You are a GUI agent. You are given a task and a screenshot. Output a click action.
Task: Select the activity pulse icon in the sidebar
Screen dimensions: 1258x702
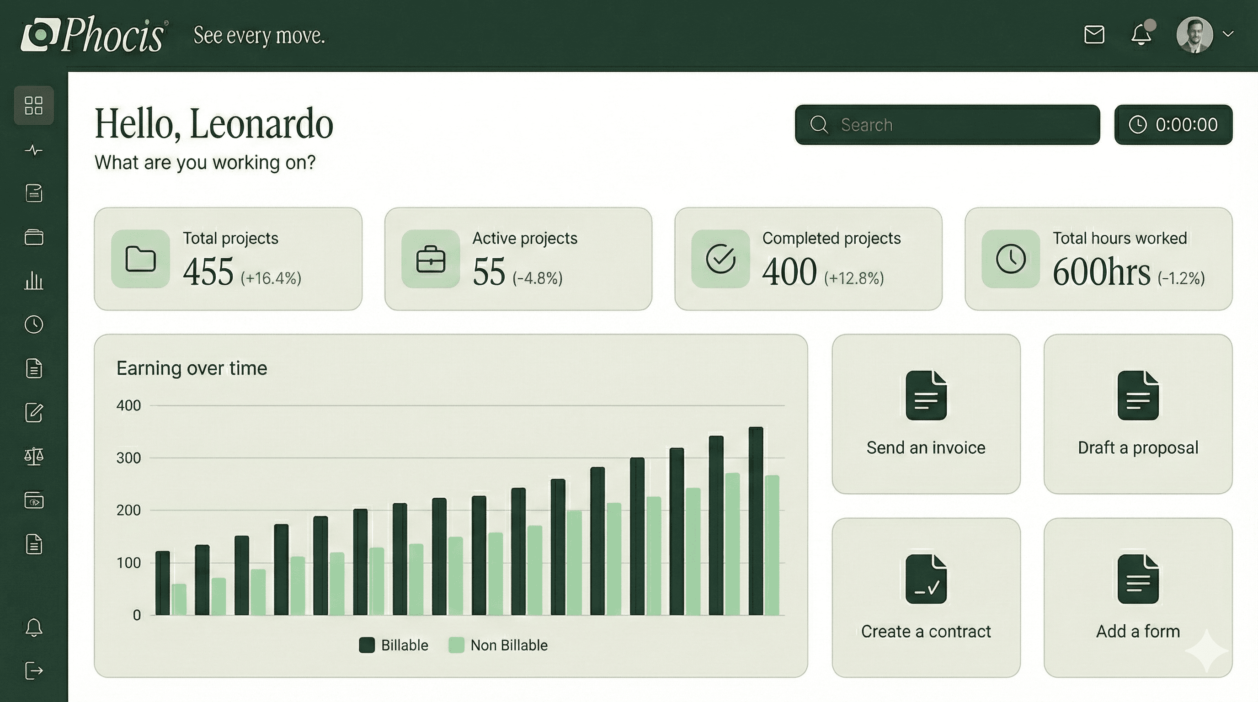point(34,150)
